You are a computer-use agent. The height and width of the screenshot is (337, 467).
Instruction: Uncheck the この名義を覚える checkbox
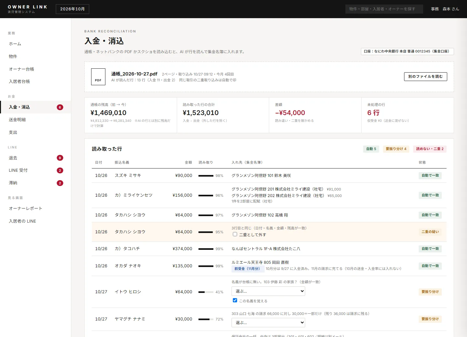(x=235, y=300)
